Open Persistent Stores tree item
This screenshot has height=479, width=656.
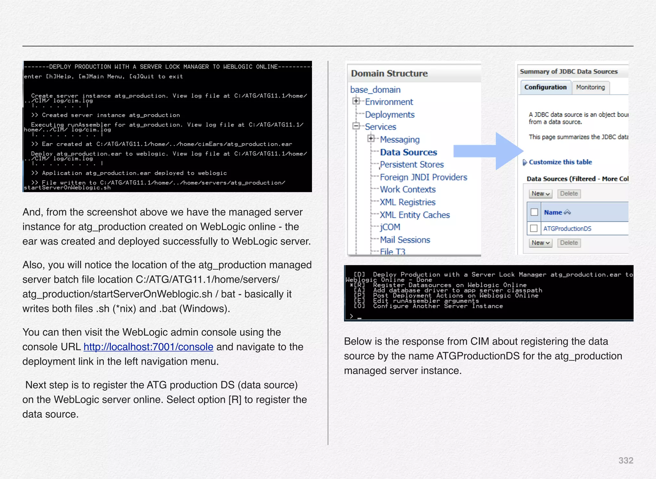pyautogui.click(x=412, y=165)
